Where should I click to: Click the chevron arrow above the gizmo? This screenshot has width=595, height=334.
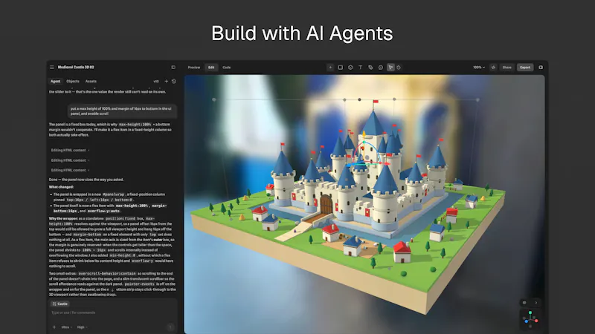coord(535,303)
